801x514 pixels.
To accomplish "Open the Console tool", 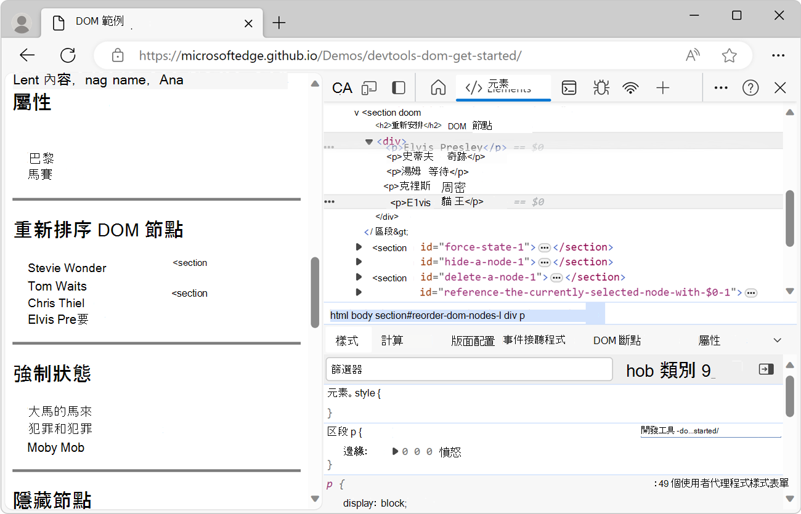I will (x=569, y=88).
